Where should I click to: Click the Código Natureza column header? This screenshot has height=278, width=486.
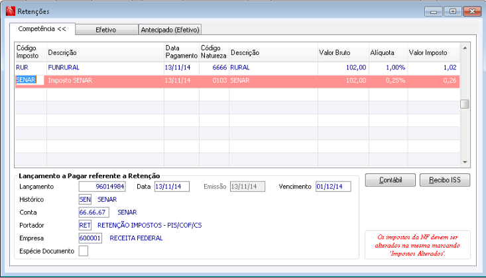pos(214,52)
